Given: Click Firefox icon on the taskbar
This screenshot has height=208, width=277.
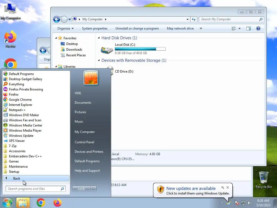Looking at the screenshot, I should pyautogui.click(x=58, y=203).
